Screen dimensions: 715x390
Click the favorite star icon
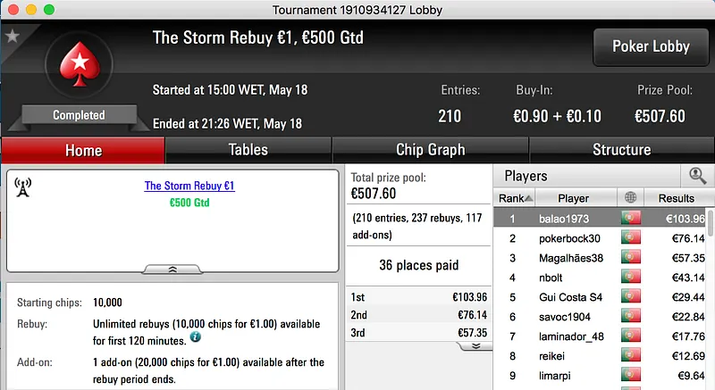[13, 37]
